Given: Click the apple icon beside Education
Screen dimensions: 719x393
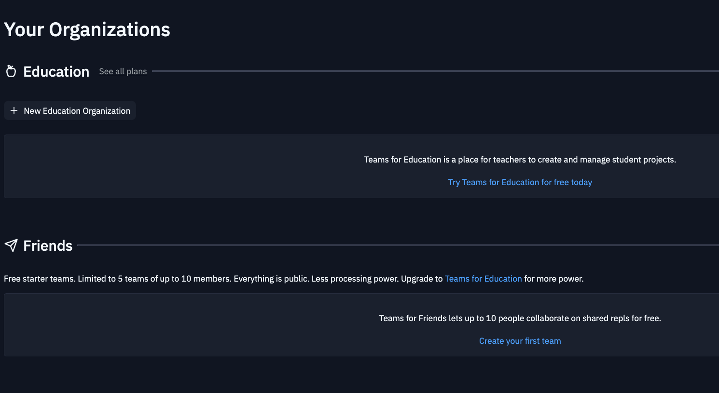Looking at the screenshot, I should pyautogui.click(x=11, y=71).
